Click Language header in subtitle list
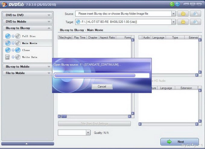The image size is (205, 149). tap(166, 88)
